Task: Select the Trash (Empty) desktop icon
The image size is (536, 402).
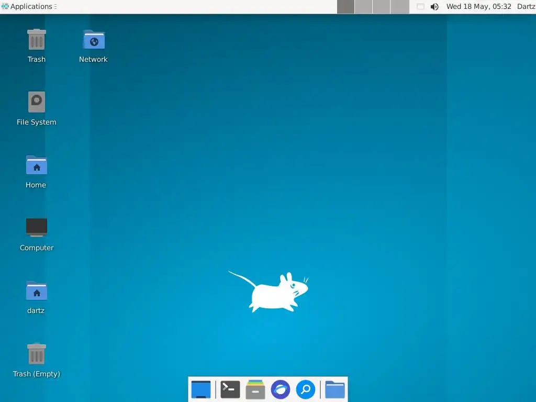Action: (37, 354)
